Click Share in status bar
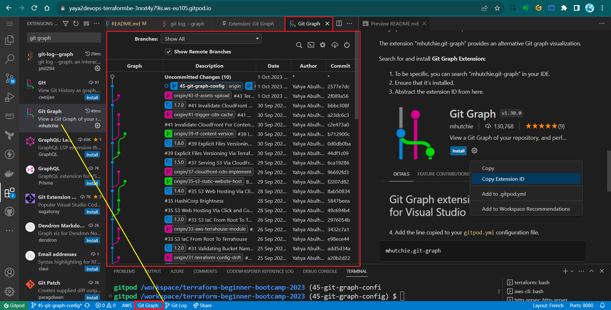This screenshot has width=611, height=310. pyautogui.click(x=203, y=305)
